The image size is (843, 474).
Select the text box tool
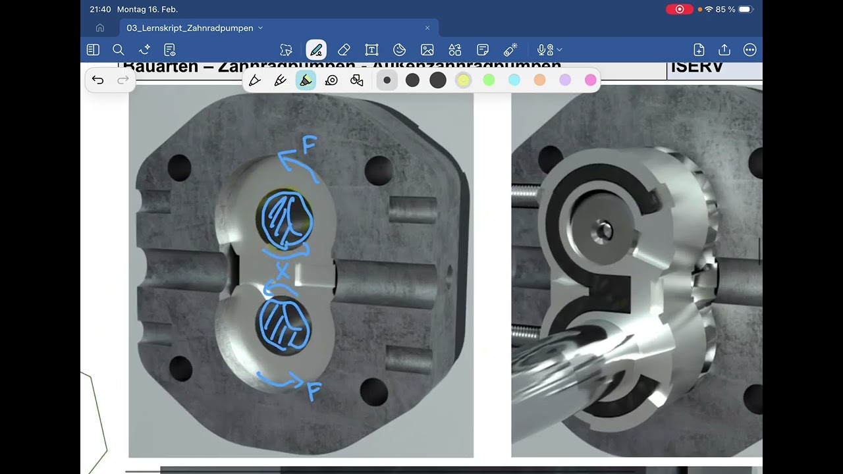point(371,50)
